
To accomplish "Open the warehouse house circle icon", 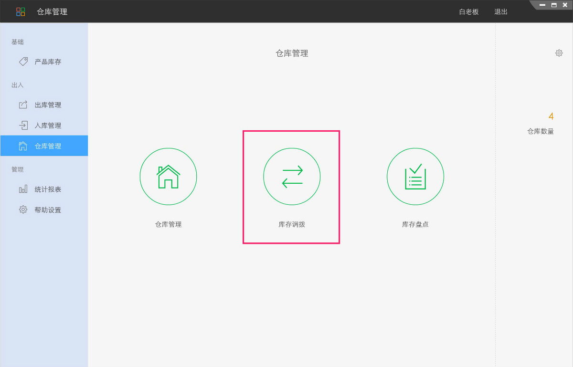I will click(x=168, y=177).
